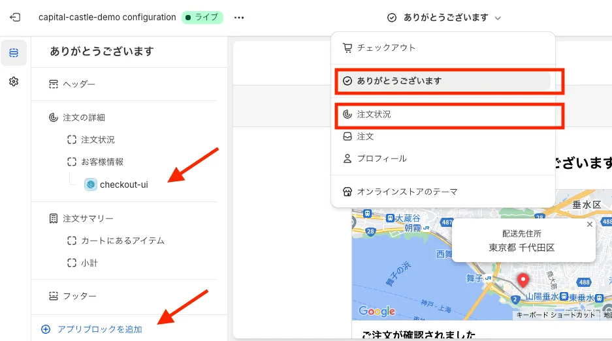Open オンラインストアのテーマ menu entry
This screenshot has height=341, width=612.
(406, 192)
